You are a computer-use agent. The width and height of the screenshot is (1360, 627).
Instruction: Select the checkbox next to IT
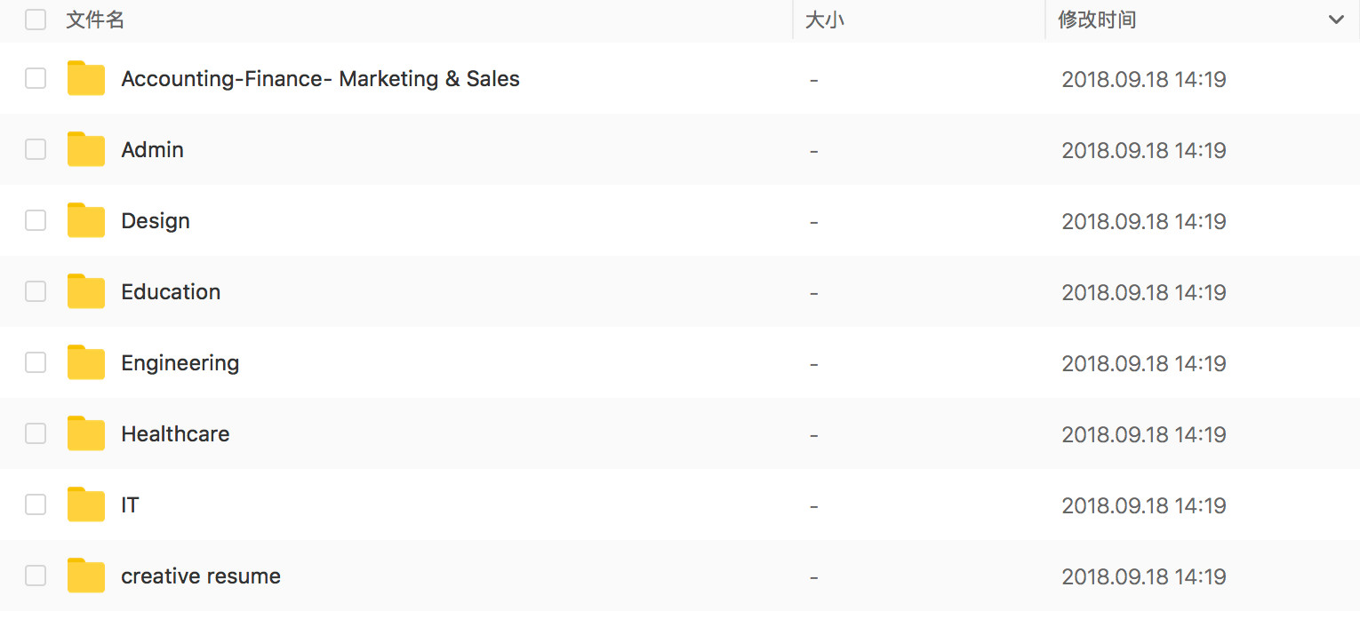[x=36, y=505]
